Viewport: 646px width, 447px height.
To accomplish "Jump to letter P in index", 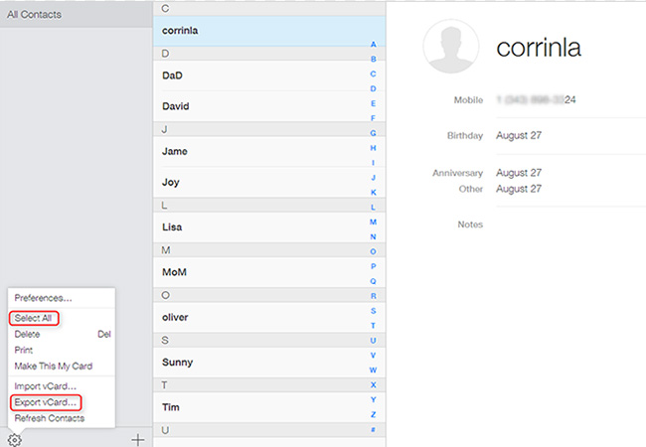I will 374,267.
